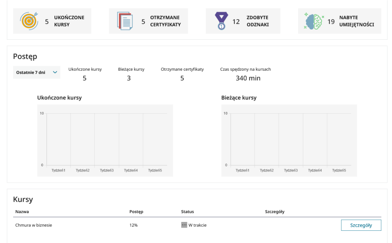Click the purple medal badge icon
Screen dimensions: 392x243
coord(221,22)
